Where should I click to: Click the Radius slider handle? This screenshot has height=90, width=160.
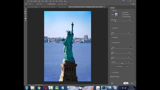click(112, 34)
